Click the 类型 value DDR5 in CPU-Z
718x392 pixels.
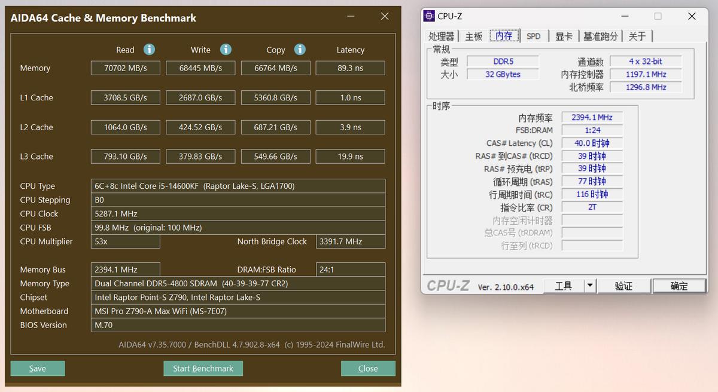[x=503, y=62]
